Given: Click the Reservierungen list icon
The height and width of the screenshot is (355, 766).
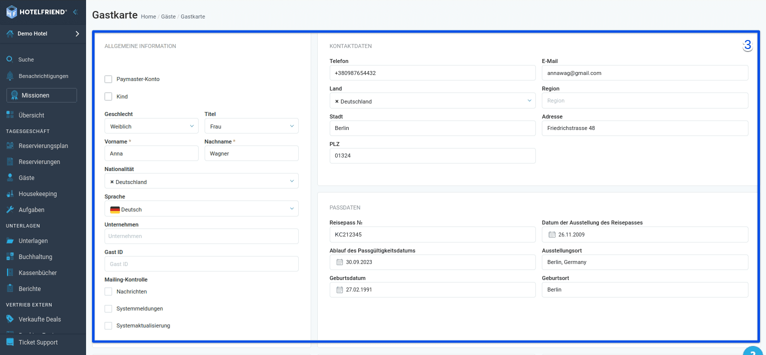Looking at the screenshot, I should coord(10,161).
